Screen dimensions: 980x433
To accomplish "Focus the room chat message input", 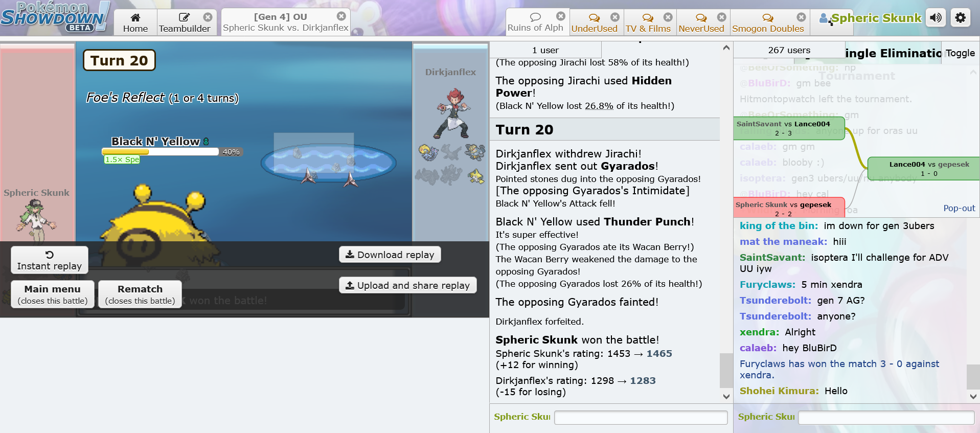I will click(886, 418).
